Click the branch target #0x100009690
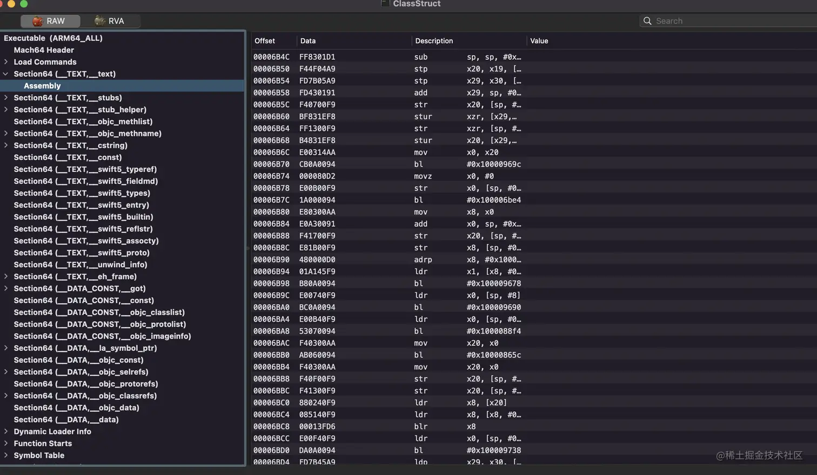 (494, 307)
